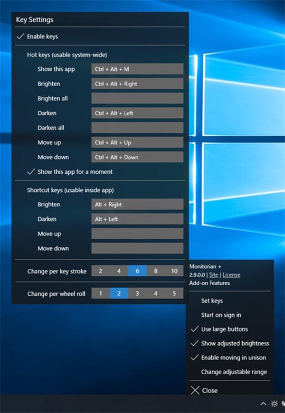Click the Show this app hot key field
The height and width of the screenshot is (413, 285).
(137, 69)
